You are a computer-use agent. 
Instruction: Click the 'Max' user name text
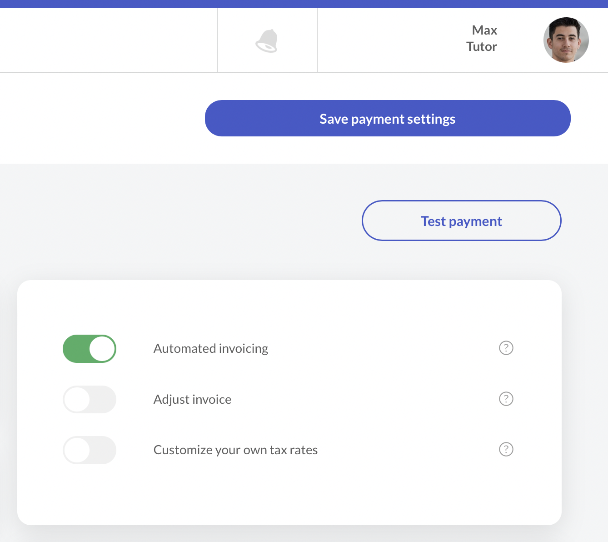(484, 30)
